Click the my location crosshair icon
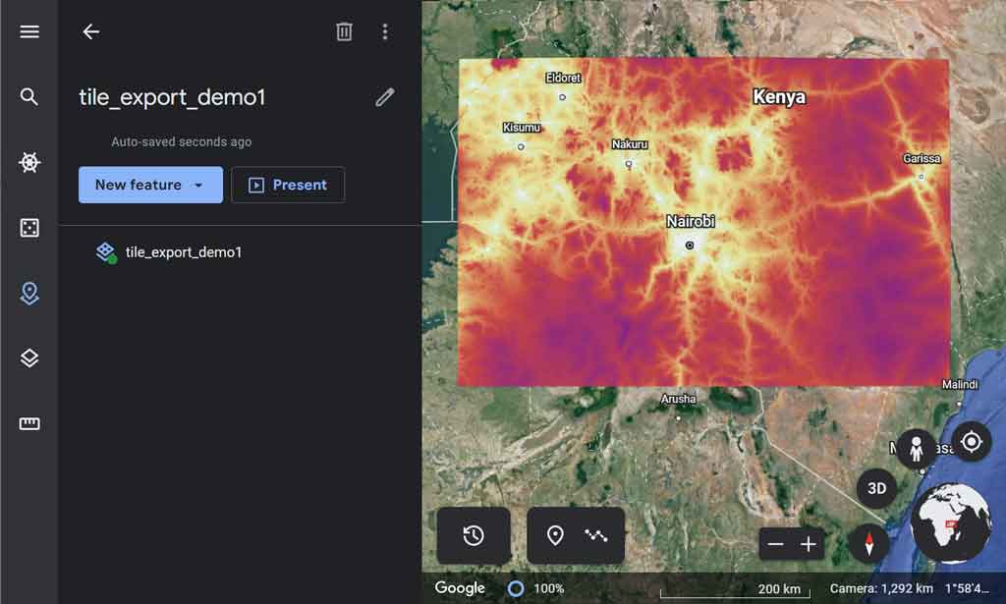 972,442
